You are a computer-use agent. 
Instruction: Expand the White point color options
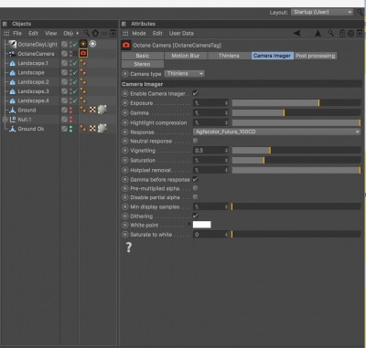coord(189,224)
